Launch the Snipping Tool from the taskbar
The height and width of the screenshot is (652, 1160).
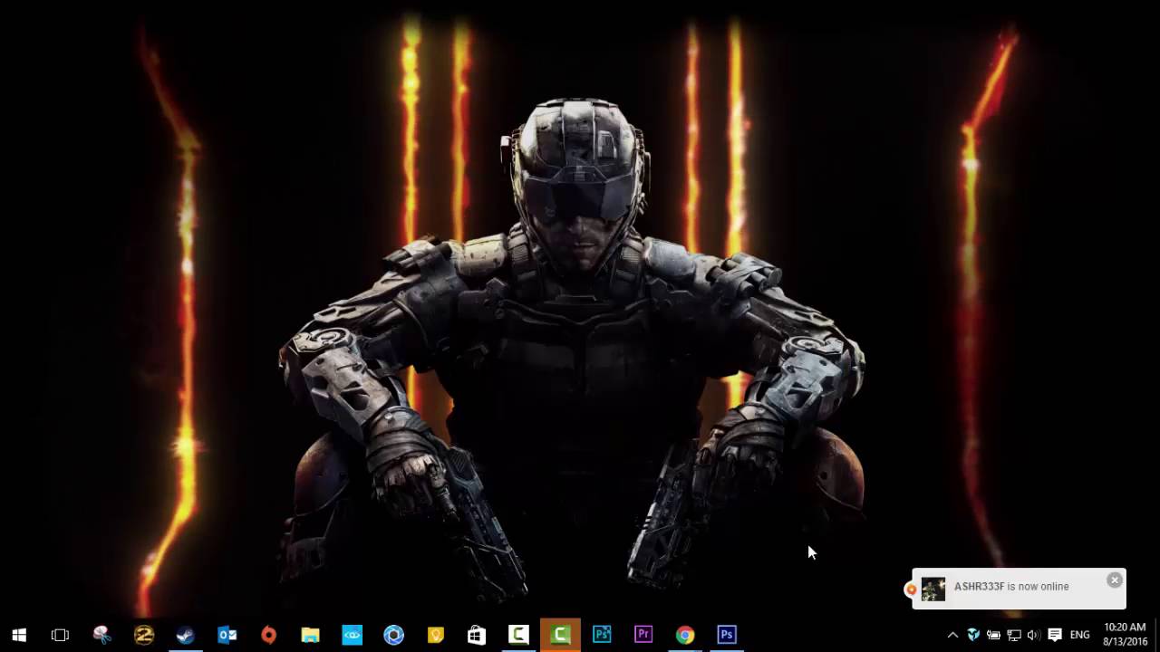(x=101, y=635)
